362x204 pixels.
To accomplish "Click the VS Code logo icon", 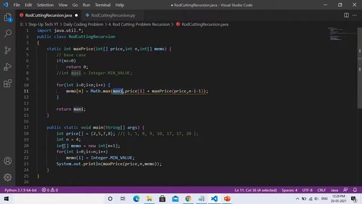I will (6, 5).
